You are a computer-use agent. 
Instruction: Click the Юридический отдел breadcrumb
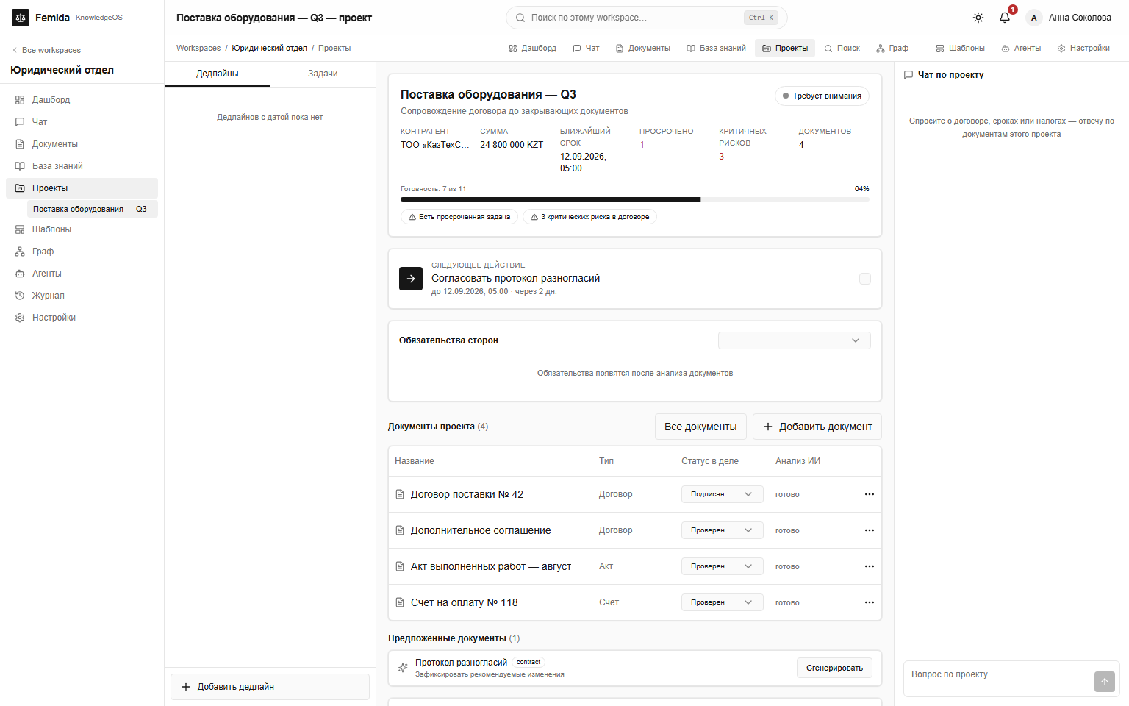pos(270,49)
